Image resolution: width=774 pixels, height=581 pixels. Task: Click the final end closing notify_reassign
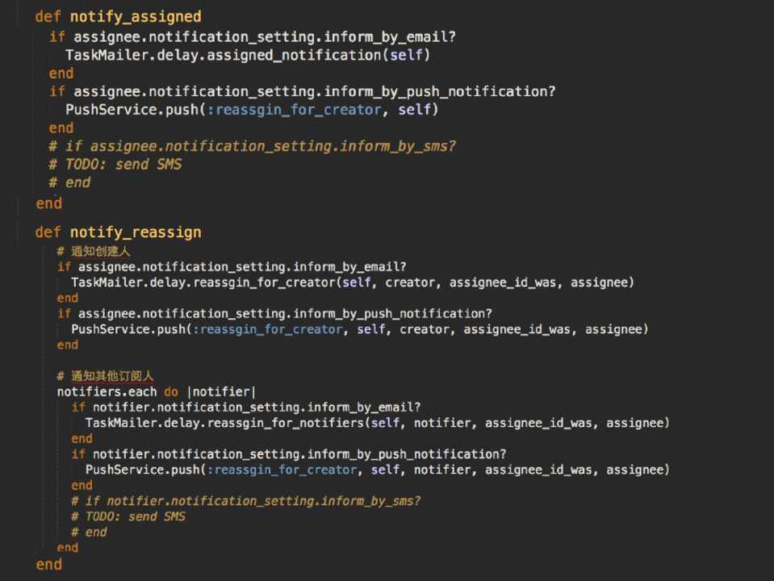[x=48, y=565]
